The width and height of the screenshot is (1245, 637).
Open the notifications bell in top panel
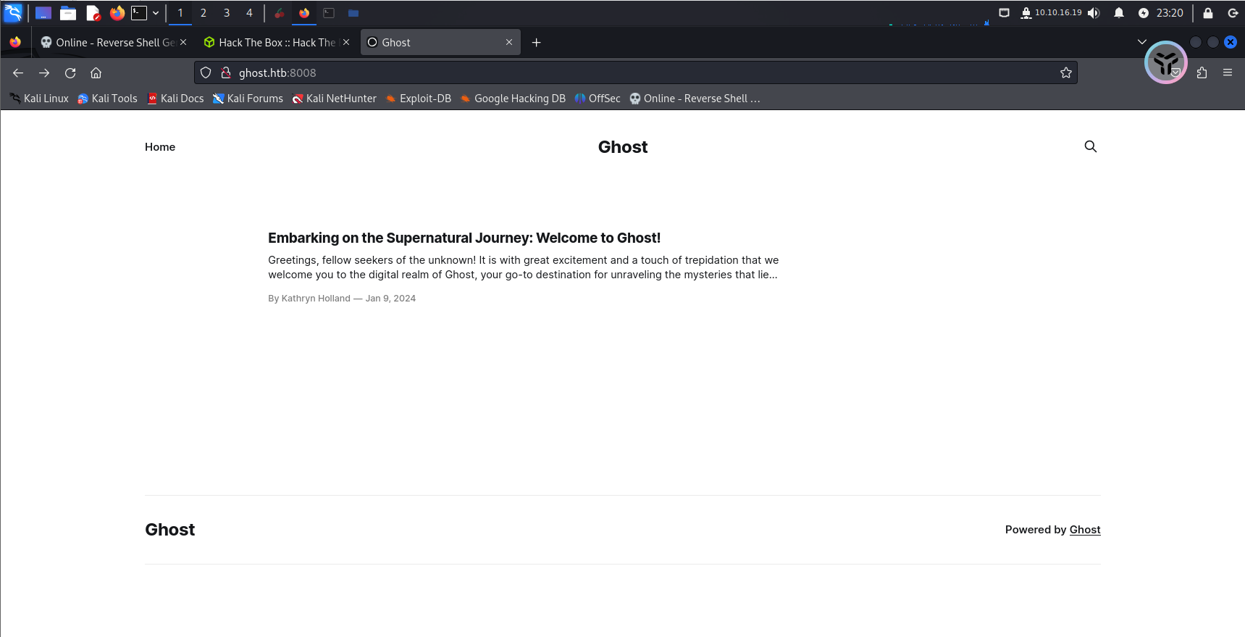pos(1118,13)
